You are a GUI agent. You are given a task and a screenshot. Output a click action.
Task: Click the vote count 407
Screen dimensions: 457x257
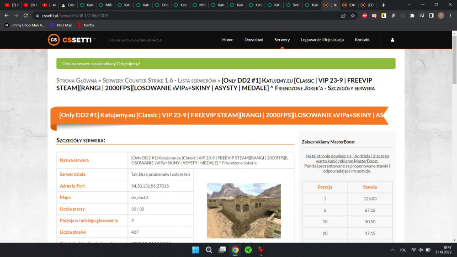coord(135,232)
